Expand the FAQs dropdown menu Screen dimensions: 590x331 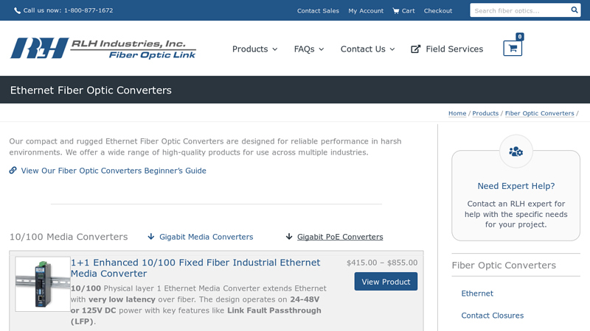(x=308, y=49)
